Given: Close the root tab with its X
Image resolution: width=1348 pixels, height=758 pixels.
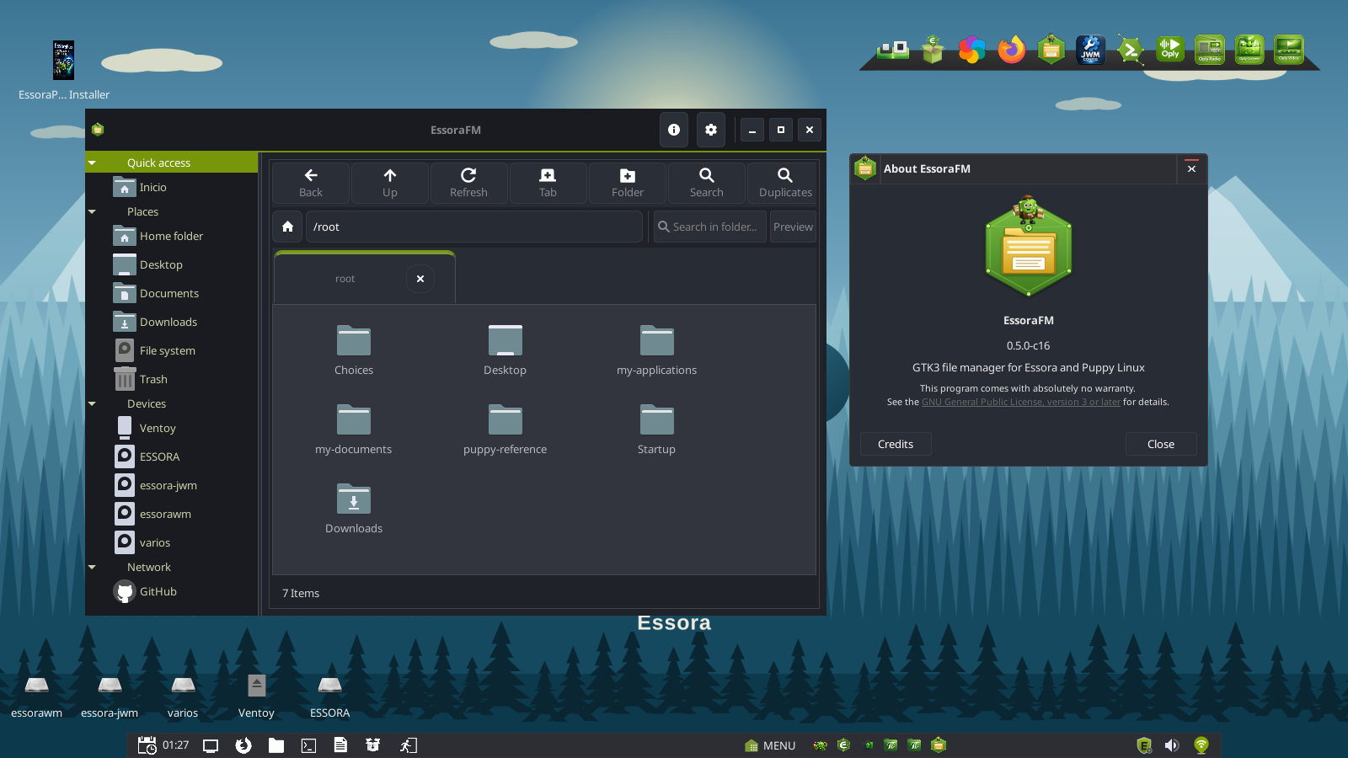Looking at the screenshot, I should [x=420, y=279].
